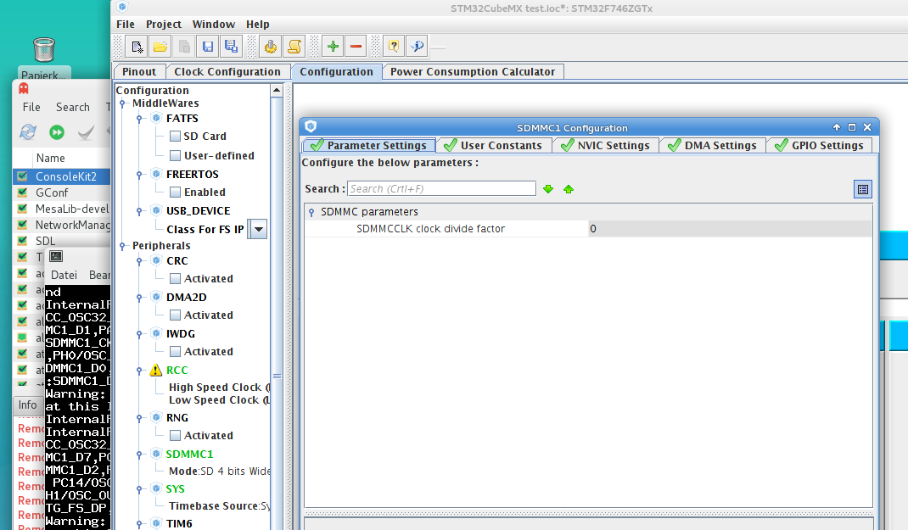Click the SDMMC1 dialog cube icon
908x530 pixels.
[x=311, y=126]
